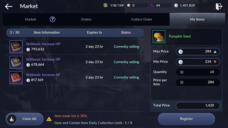Tap the green inventory weight icon
The height and width of the screenshot is (128, 228).
(105, 5)
